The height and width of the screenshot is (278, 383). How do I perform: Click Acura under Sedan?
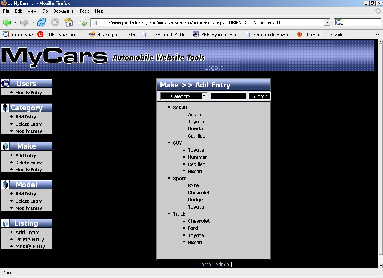pyautogui.click(x=194, y=114)
